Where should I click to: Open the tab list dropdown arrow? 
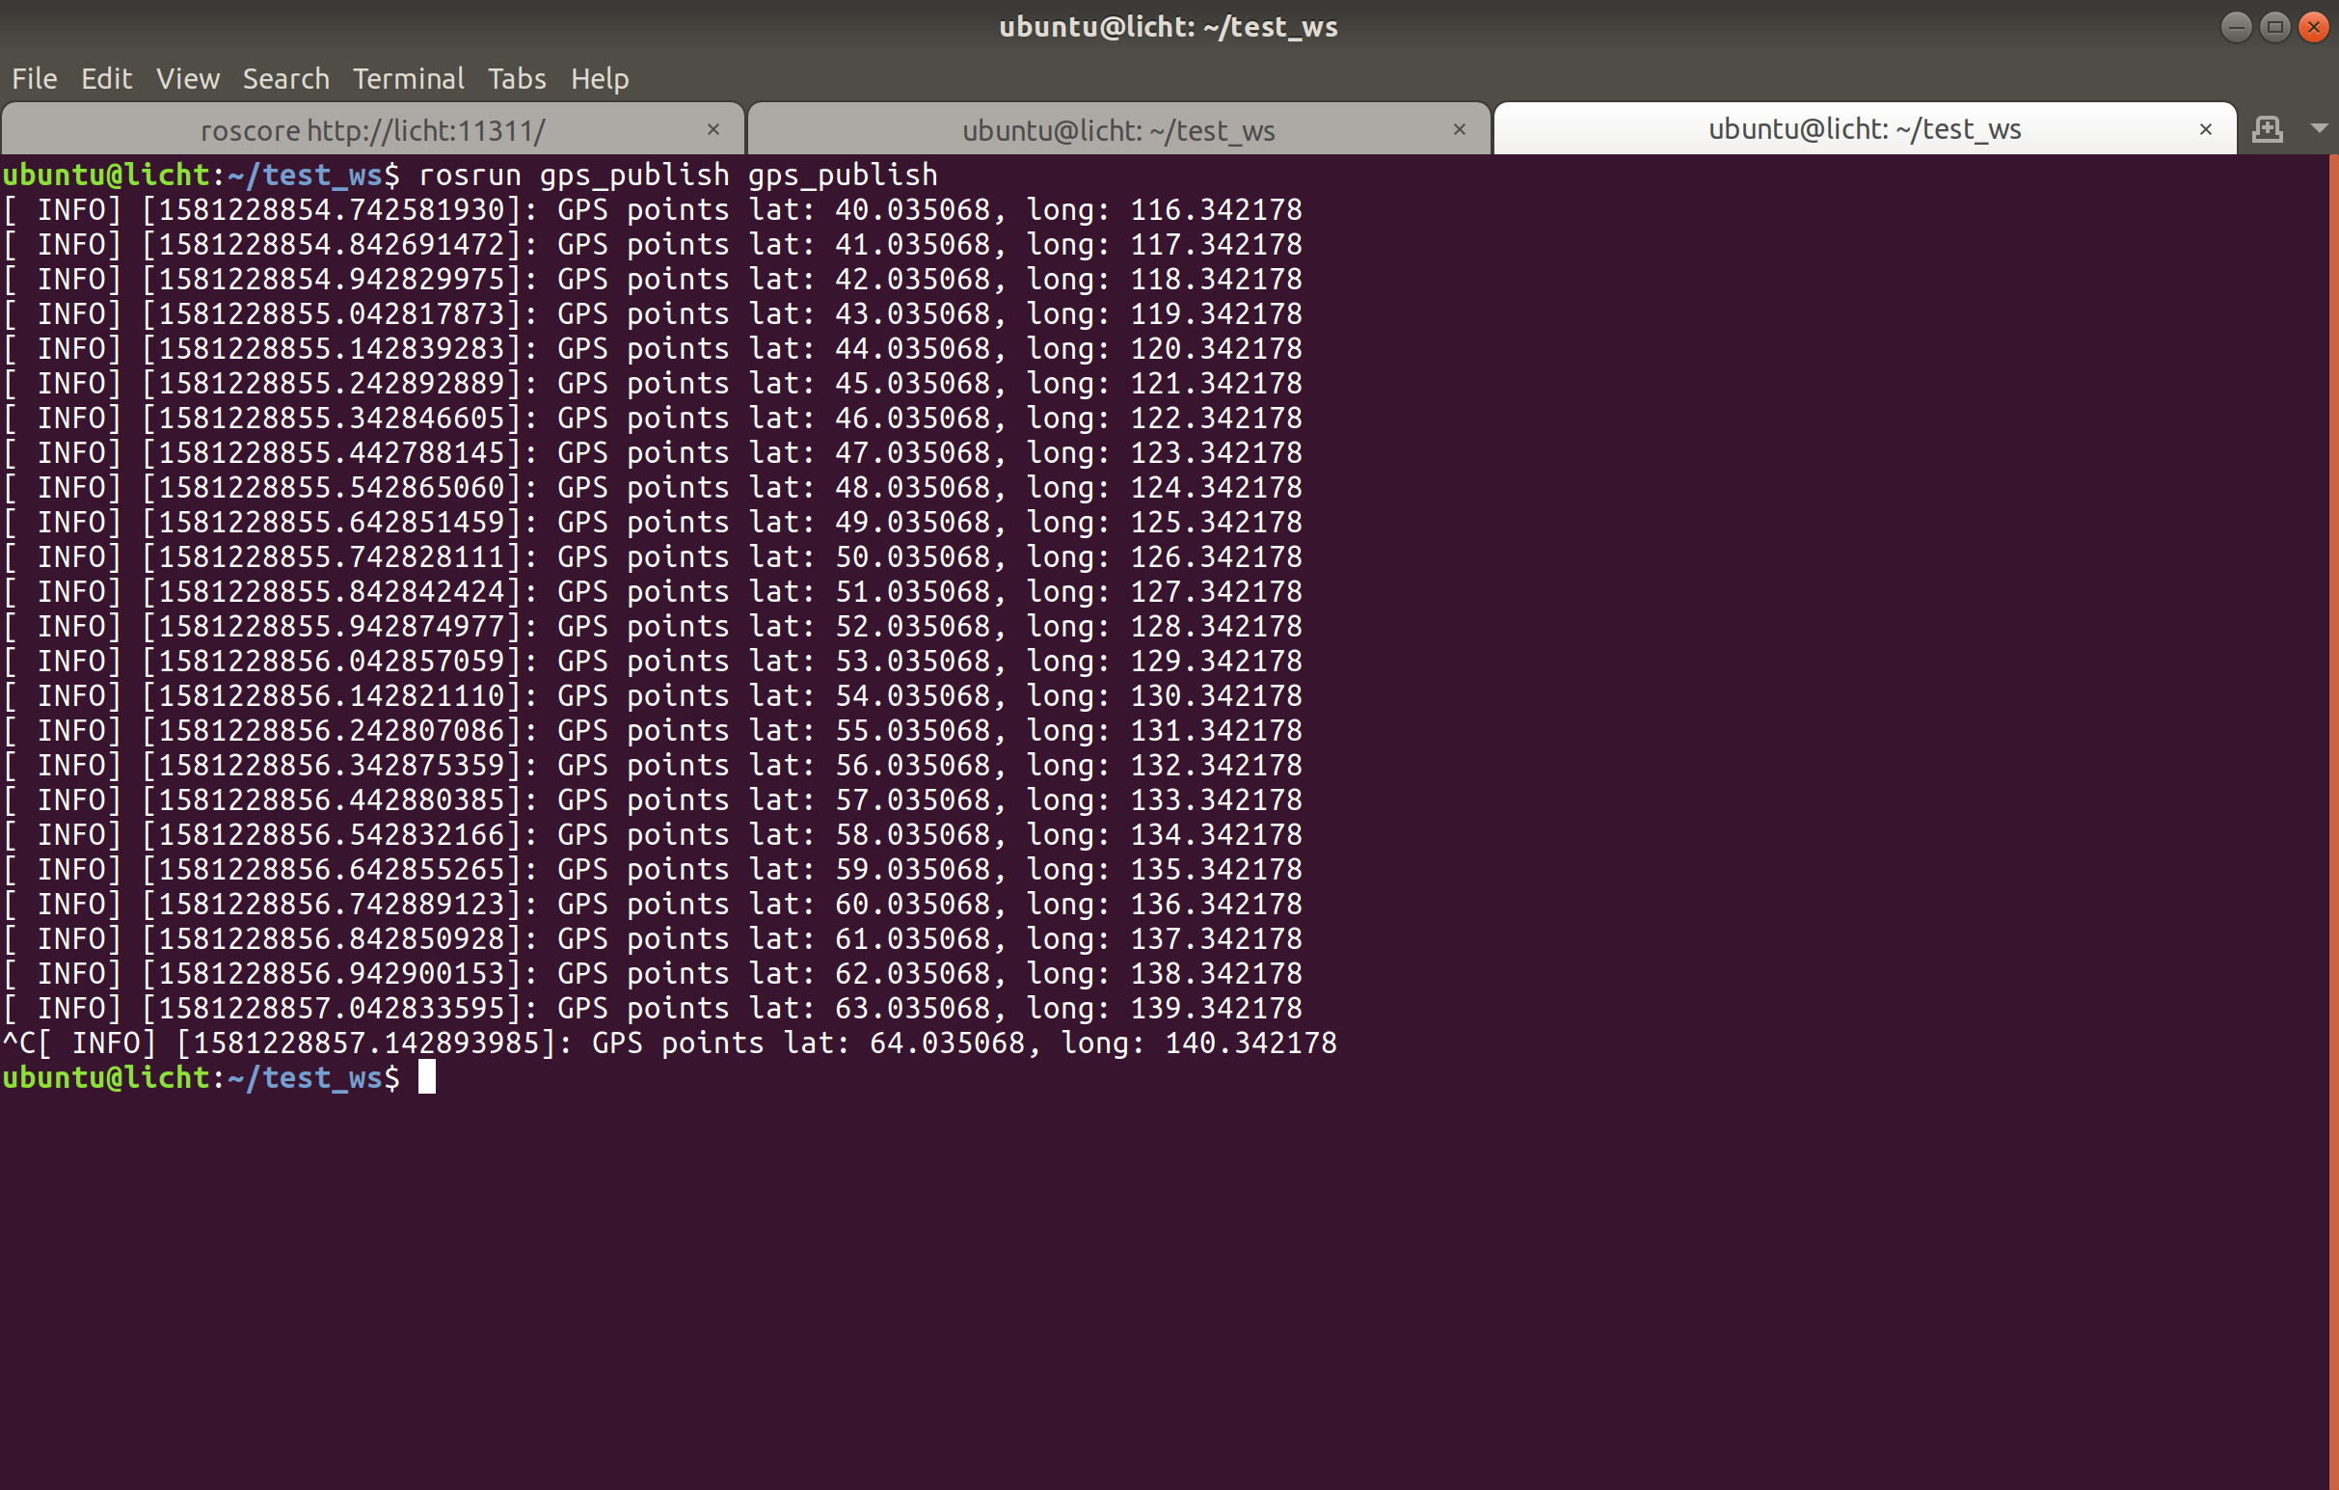2319,129
